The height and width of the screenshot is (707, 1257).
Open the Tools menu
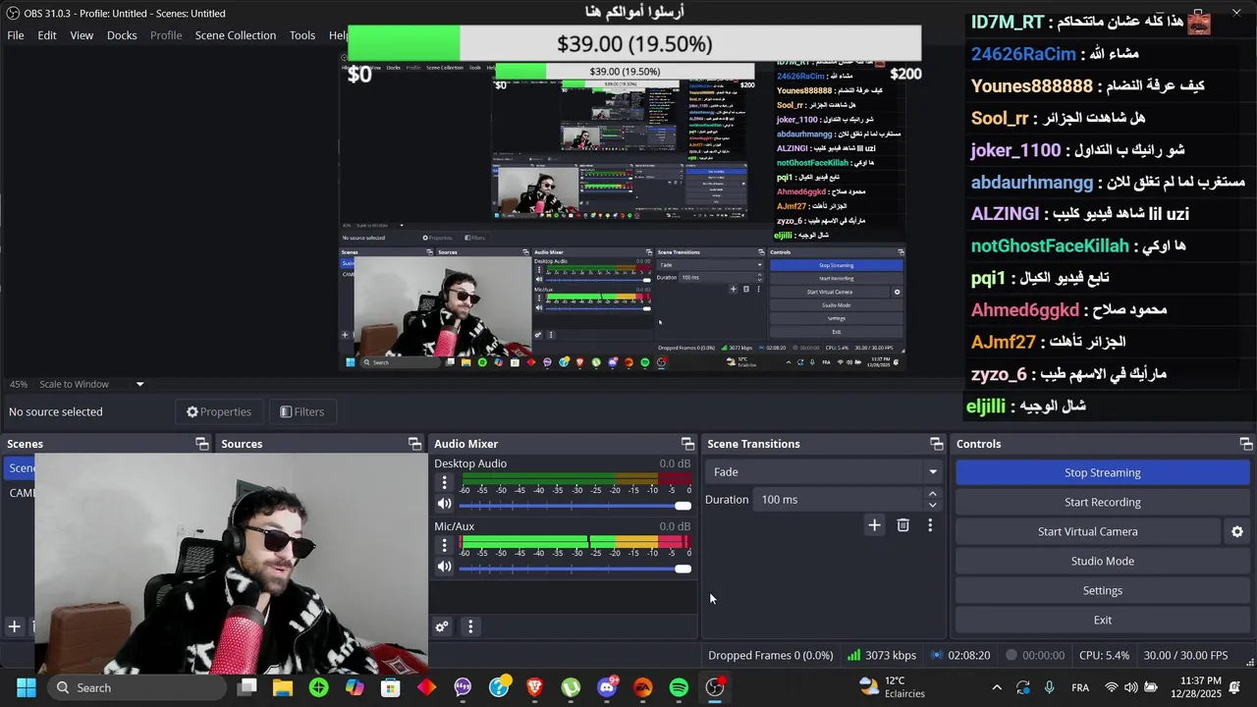[302, 35]
